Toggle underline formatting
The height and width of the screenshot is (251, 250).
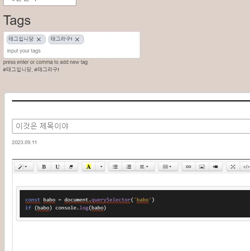pos(57,167)
